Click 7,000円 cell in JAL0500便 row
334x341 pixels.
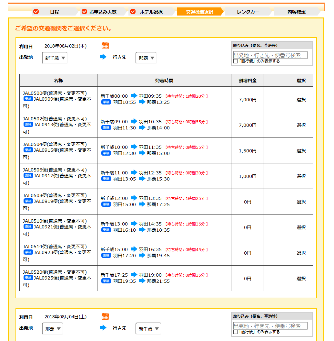[248, 100]
